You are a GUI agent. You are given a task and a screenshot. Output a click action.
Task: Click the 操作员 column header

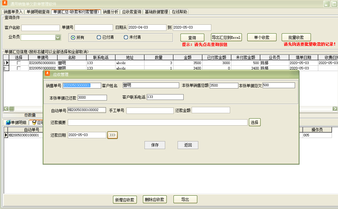tap(317, 130)
